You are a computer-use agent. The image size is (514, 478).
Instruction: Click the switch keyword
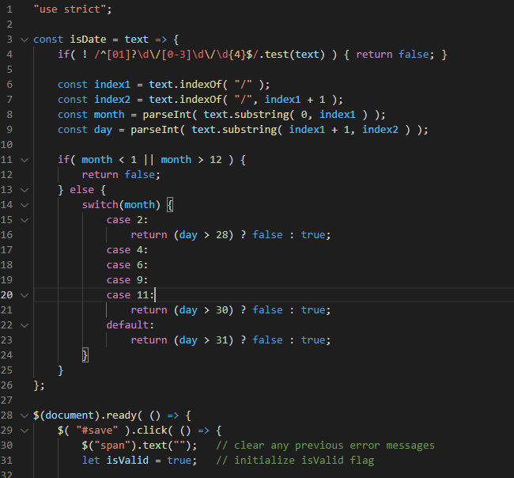click(x=100, y=205)
